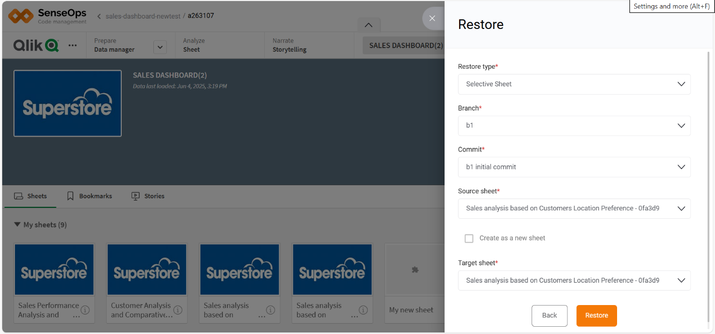Switch to the Stories tab

[148, 196]
